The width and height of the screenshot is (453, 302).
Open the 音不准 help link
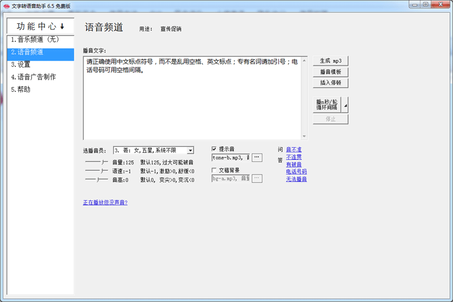click(293, 150)
